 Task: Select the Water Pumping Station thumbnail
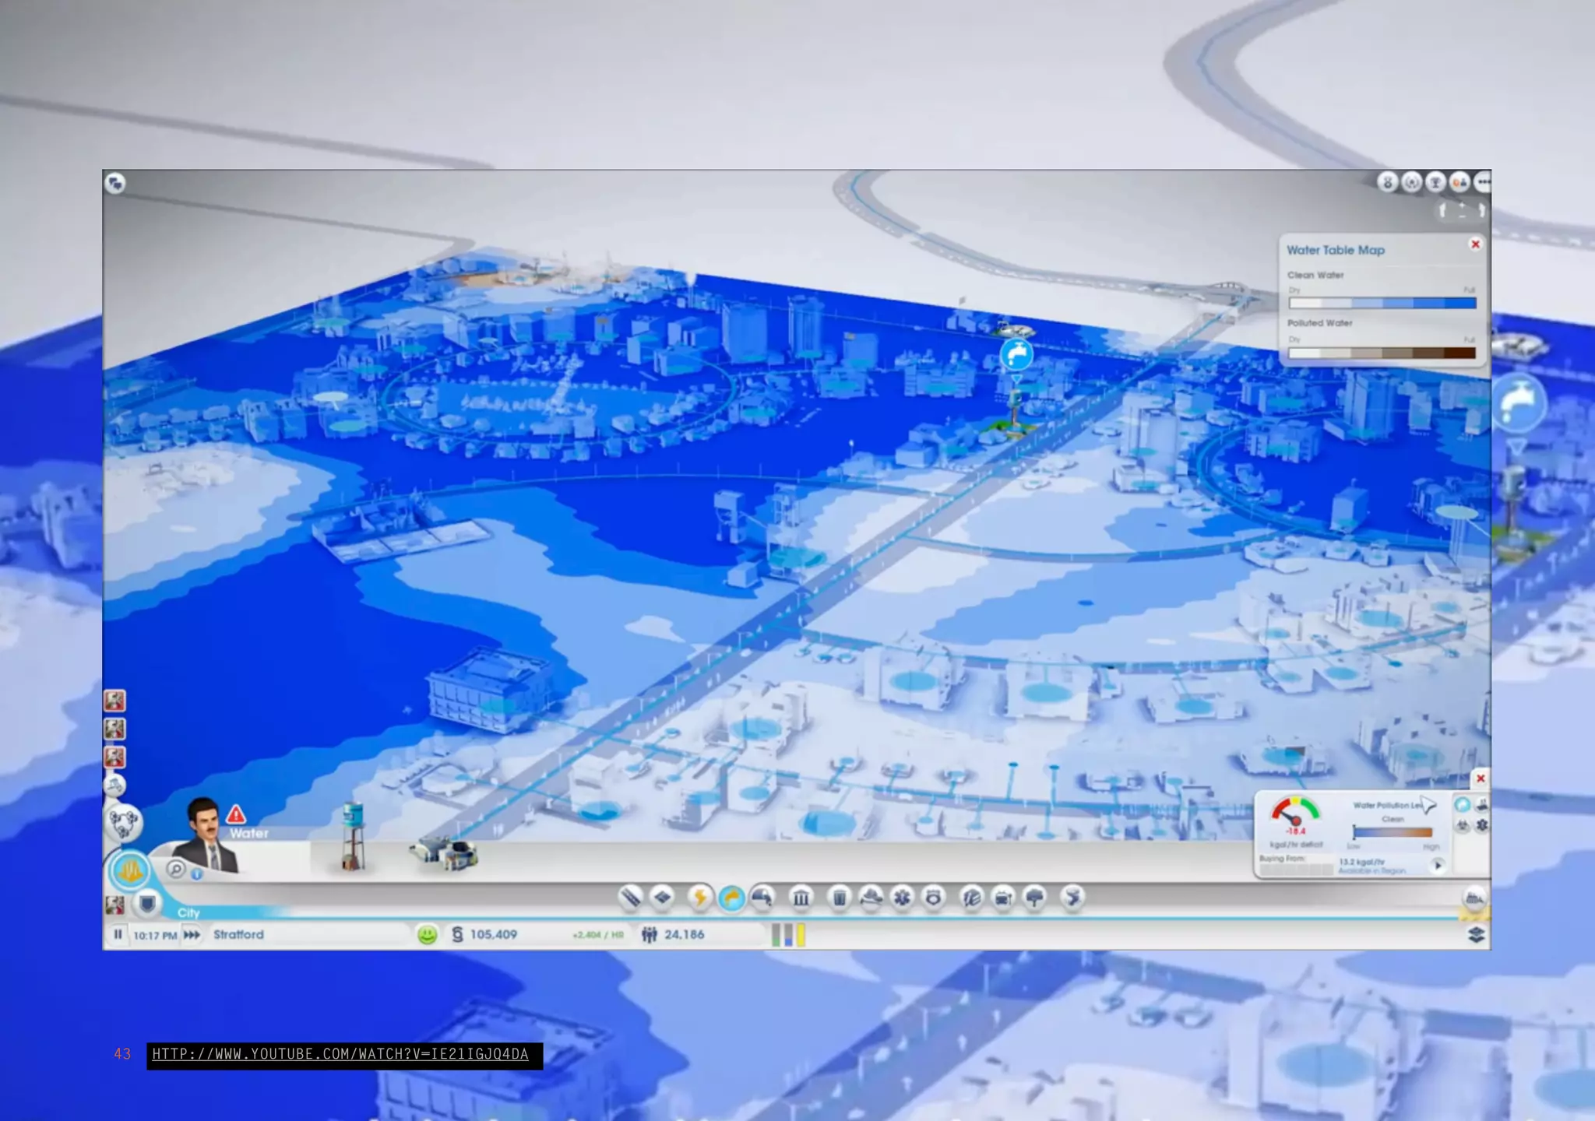point(444,852)
